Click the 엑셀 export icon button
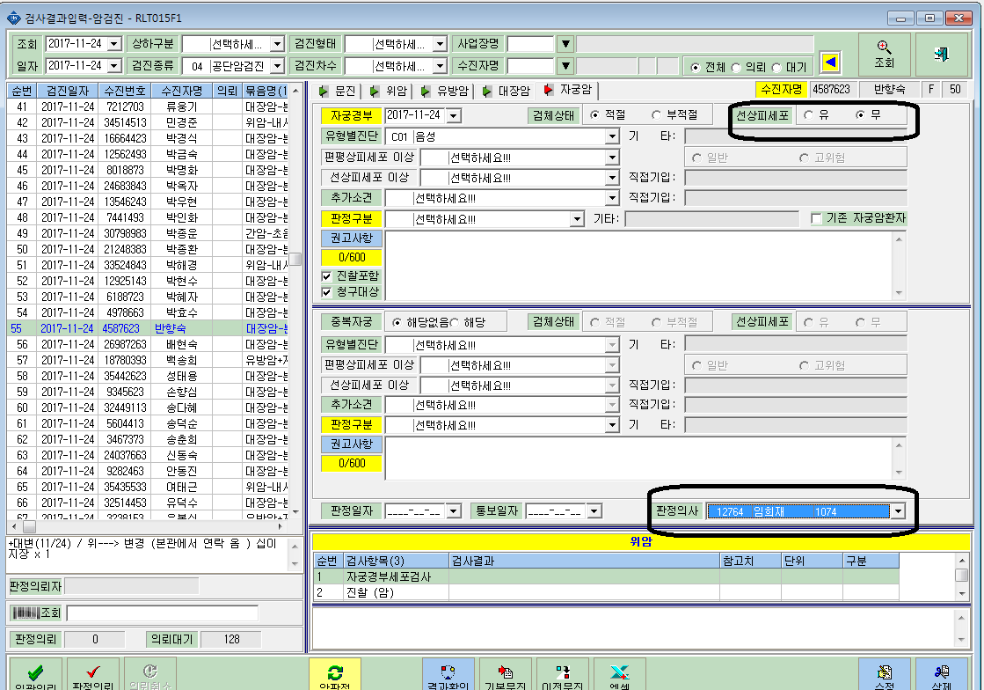The height and width of the screenshot is (690, 984). 619,676
